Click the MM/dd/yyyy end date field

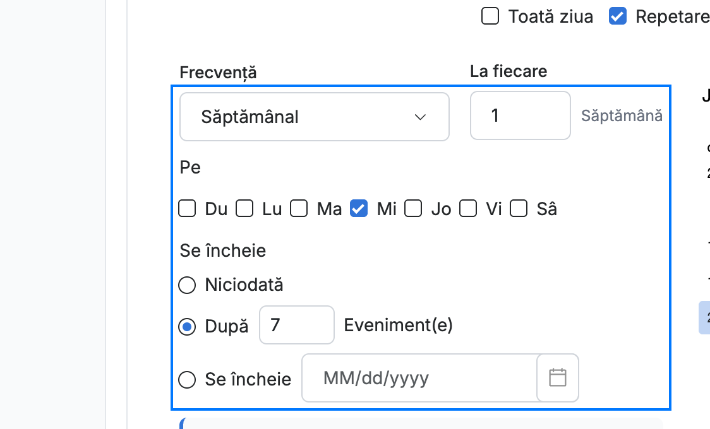tap(420, 378)
